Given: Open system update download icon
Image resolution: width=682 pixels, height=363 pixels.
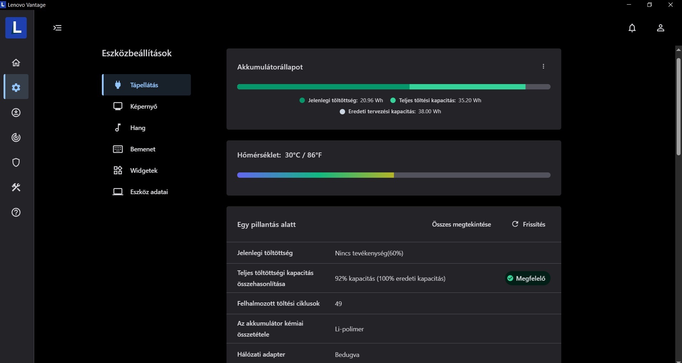Looking at the screenshot, I should point(16,113).
